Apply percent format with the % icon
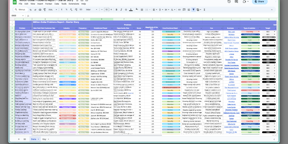The height and width of the screenshot is (144, 288). coord(66,10)
